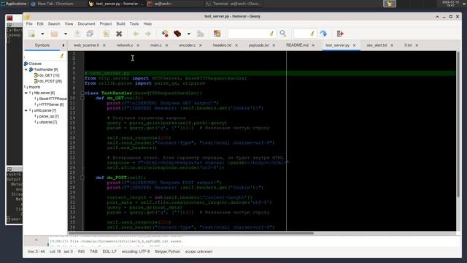Image resolution: width=467 pixels, height=263 pixels.
Task: Open the Tools menu
Action: pos(134,23)
